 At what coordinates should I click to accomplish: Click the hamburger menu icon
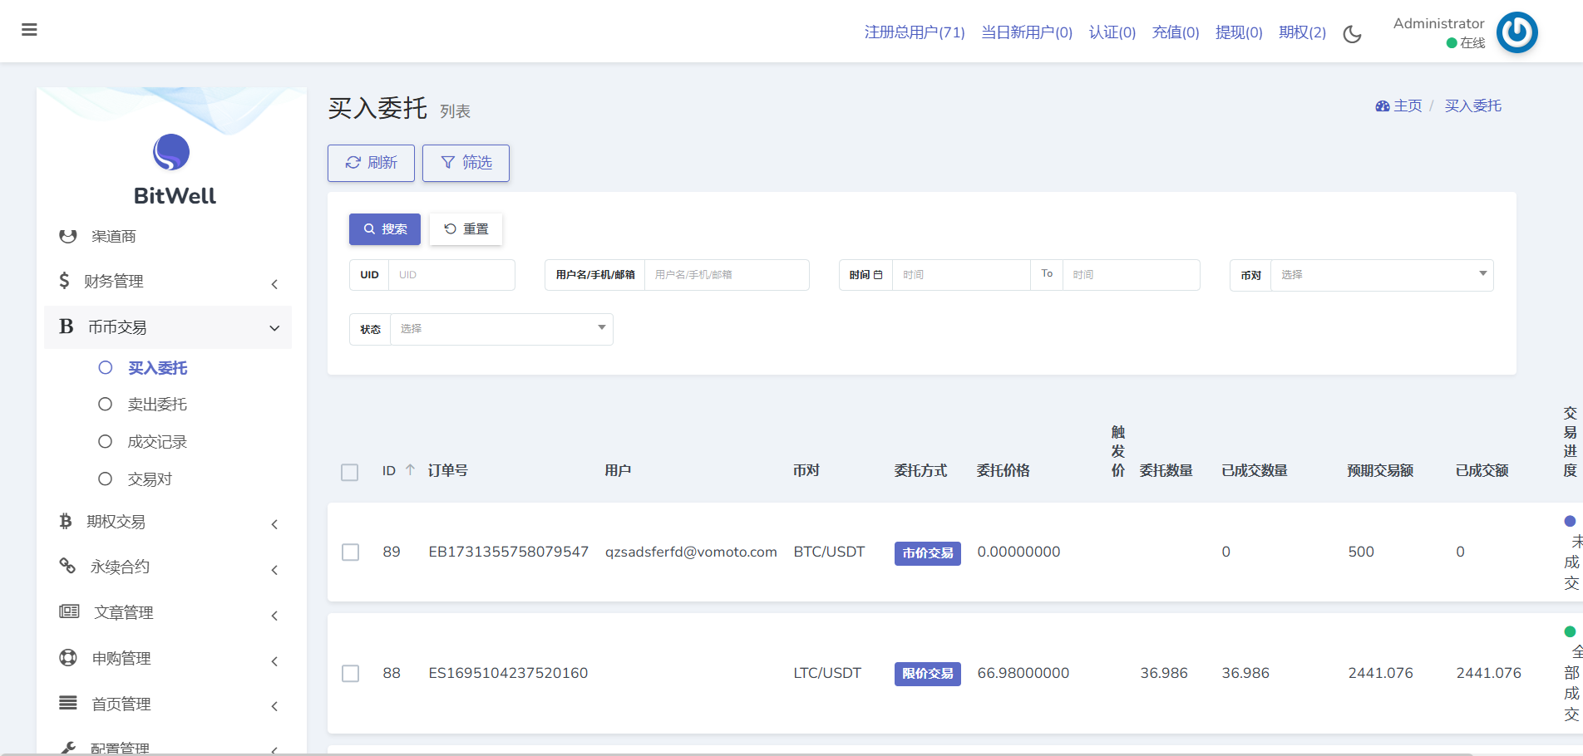click(29, 30)
